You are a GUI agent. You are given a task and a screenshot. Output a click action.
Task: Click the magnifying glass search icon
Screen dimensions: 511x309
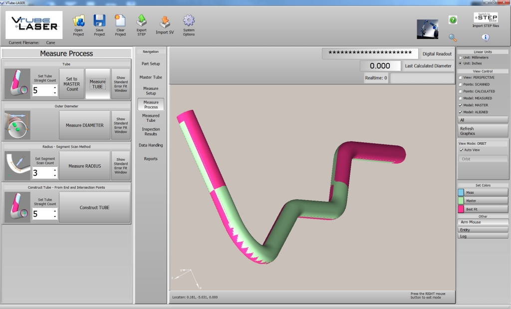453,37
